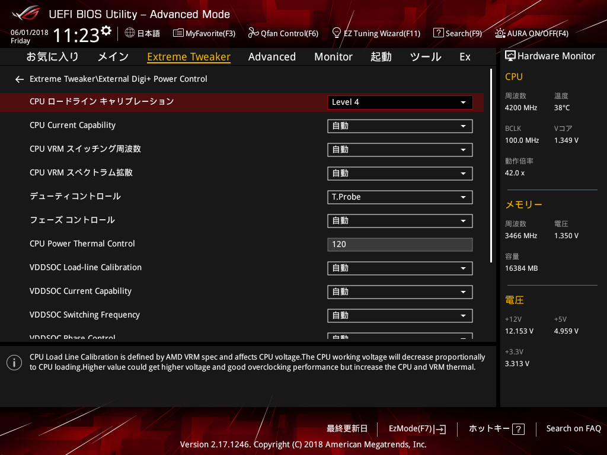Click the settings list vertical scrollbar

[491, 166]
